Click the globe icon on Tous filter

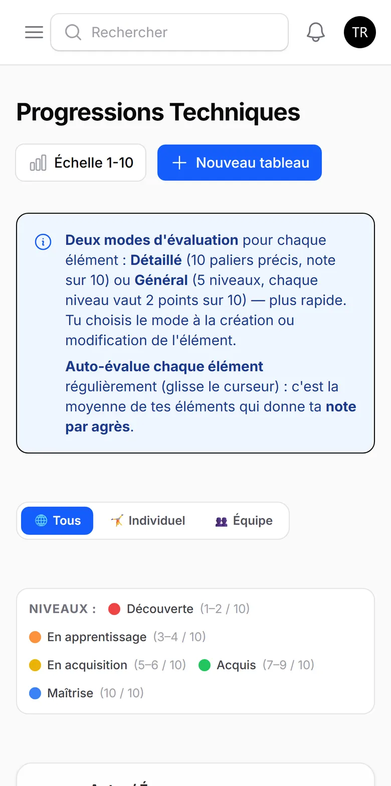[41, 521]
